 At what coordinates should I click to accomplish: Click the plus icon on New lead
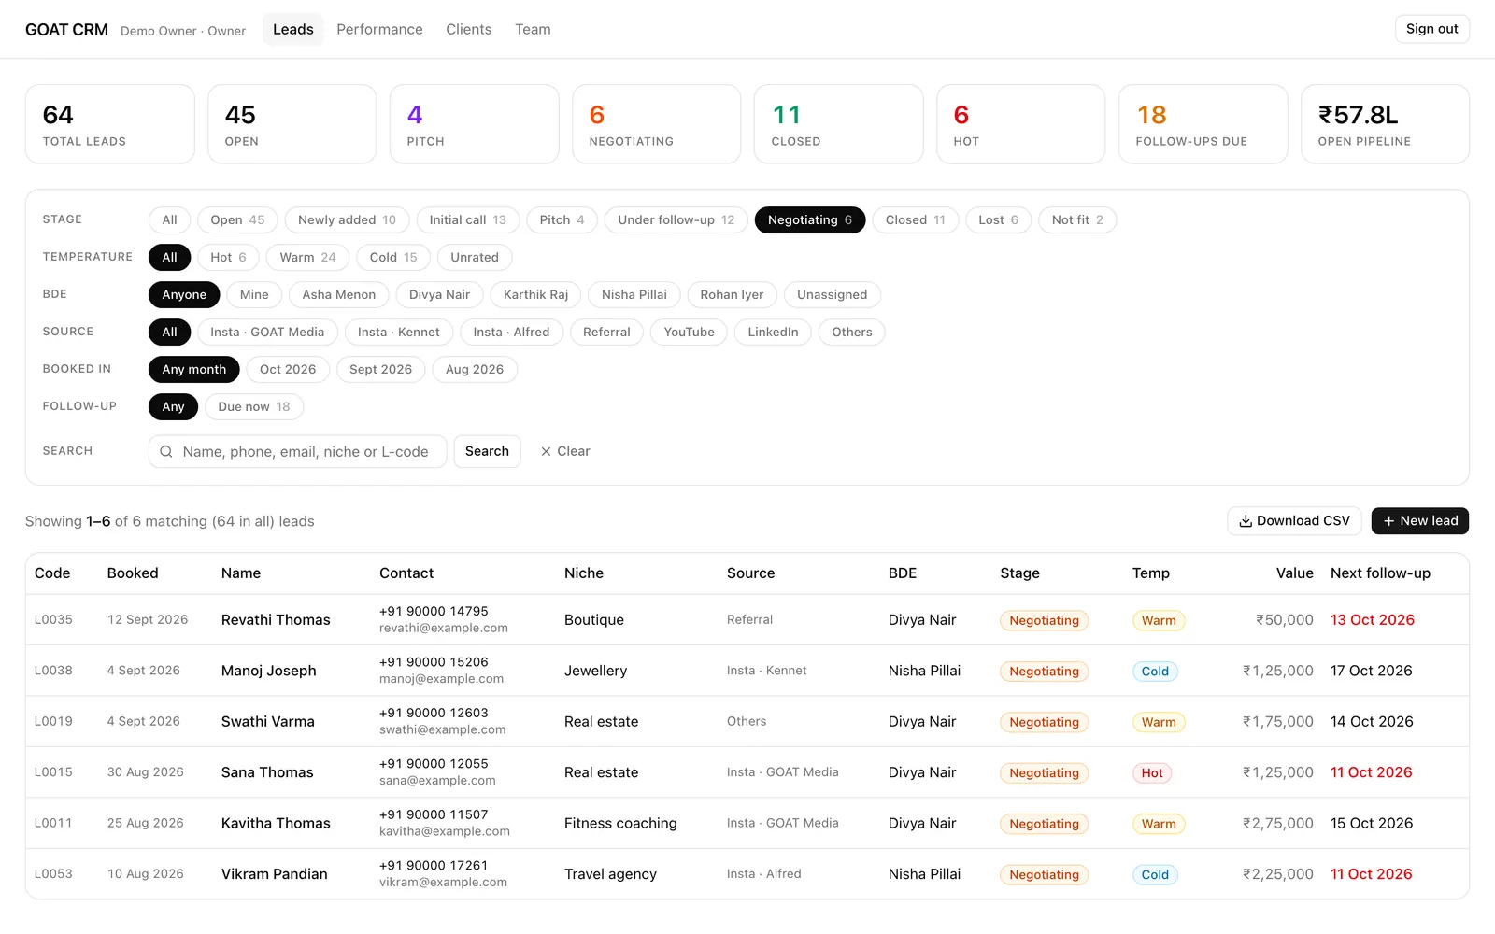click(x=1388, y=521)
